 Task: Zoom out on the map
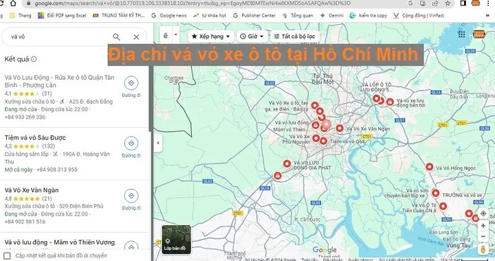click(x=483, y=236)
